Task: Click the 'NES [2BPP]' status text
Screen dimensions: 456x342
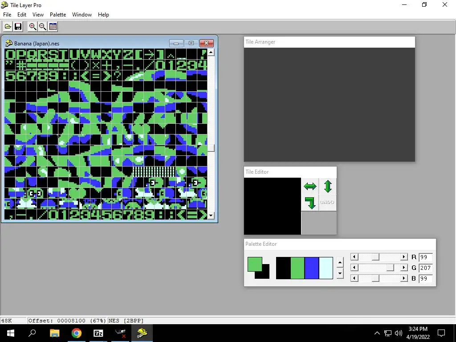Action: coord(126,321)
